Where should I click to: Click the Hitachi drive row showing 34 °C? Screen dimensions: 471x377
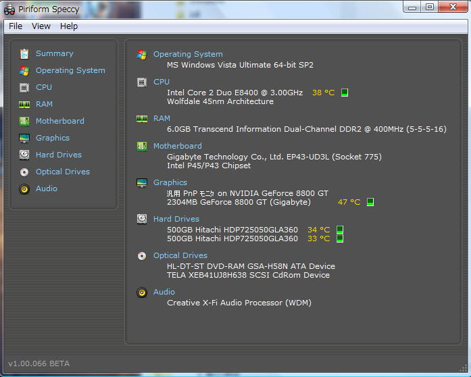point(255,230)
